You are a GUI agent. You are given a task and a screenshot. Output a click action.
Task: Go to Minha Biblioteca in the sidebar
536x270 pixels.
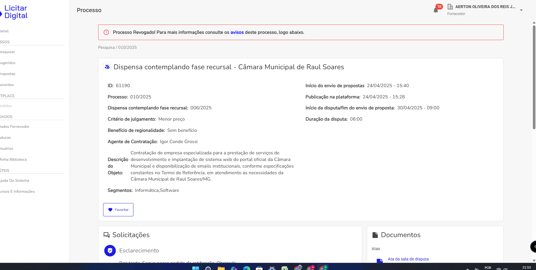click(13, 160)
